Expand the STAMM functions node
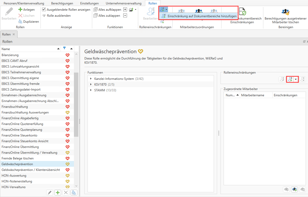 pos(91,90)
